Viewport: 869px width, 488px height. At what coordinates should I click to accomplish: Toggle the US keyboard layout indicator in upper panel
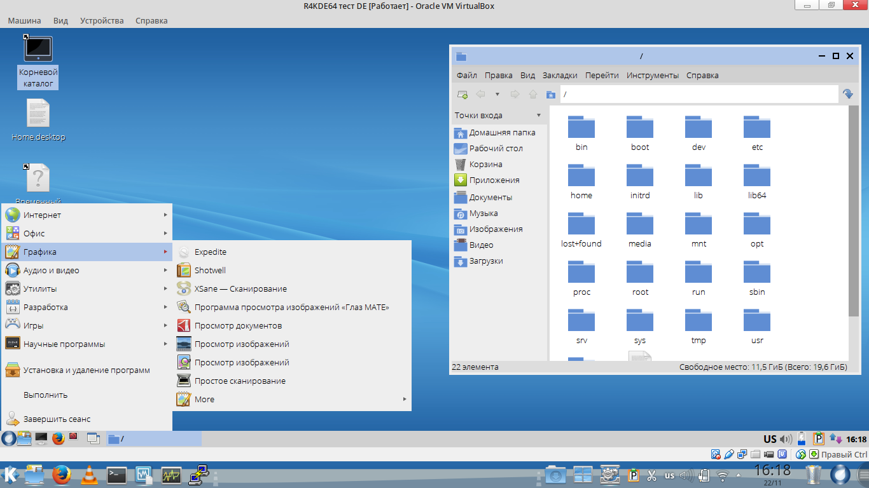(x=770, y=439)
